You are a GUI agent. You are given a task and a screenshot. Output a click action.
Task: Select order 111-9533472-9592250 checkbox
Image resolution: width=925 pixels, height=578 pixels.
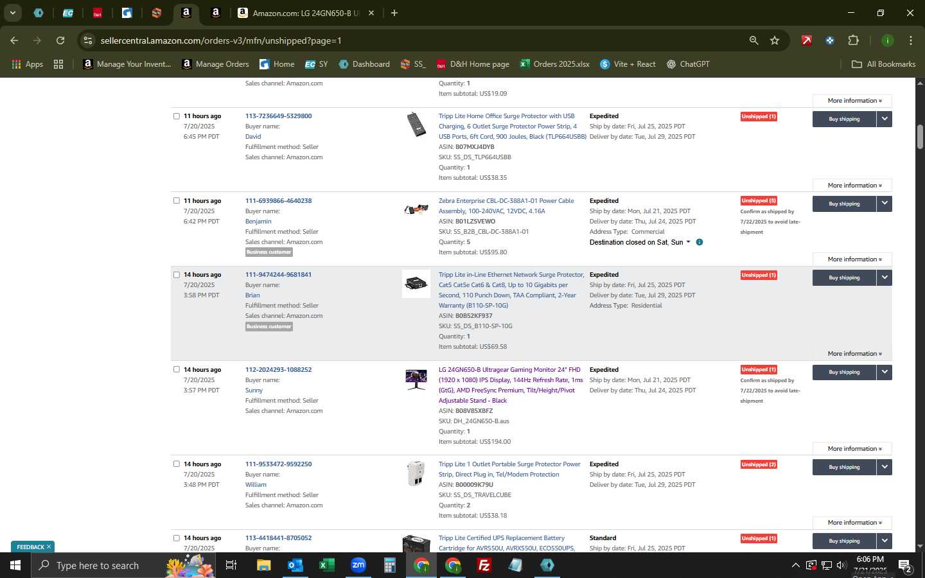[x=177, y=464]
